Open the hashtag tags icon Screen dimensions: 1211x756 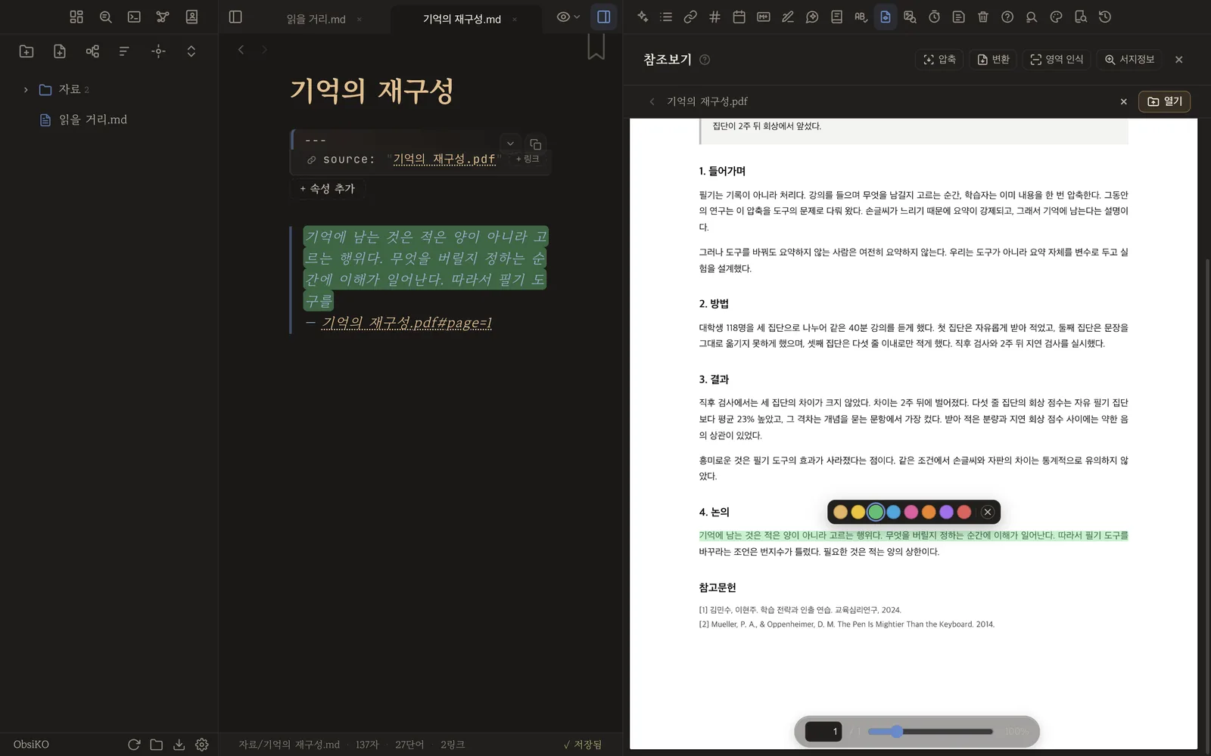(714, 17)
